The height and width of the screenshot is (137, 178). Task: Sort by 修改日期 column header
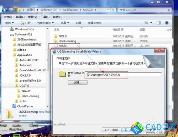(x=118, y=29)
